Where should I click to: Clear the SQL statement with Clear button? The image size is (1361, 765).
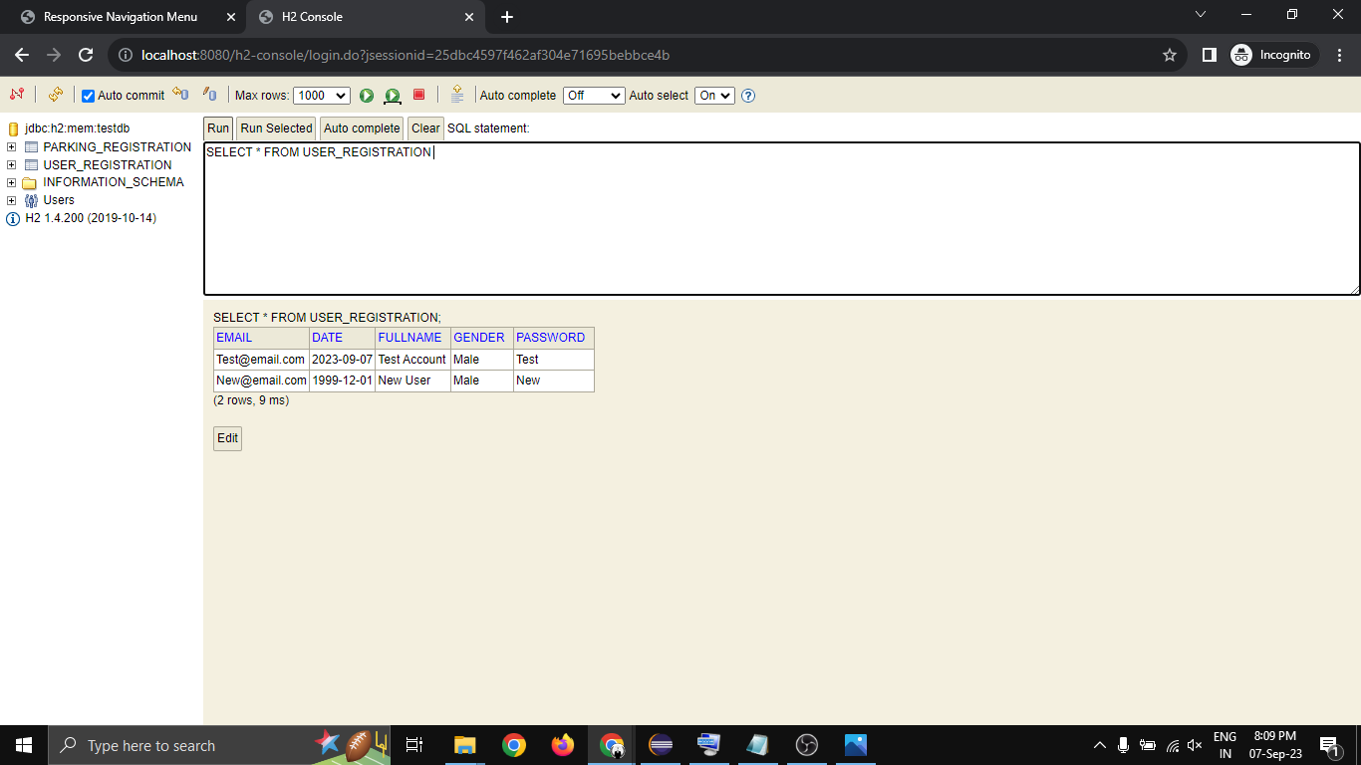coord(425,128)
